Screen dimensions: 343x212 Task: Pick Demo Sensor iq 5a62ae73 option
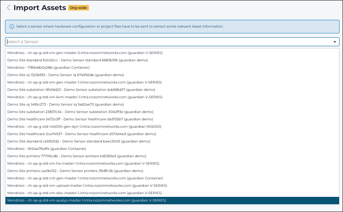(x=172, y=104)
